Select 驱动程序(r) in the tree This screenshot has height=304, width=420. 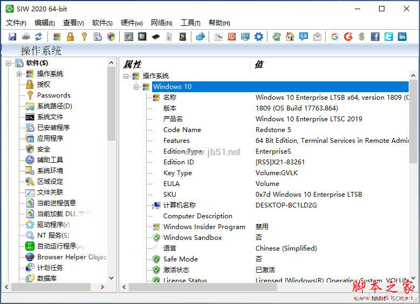53,224
